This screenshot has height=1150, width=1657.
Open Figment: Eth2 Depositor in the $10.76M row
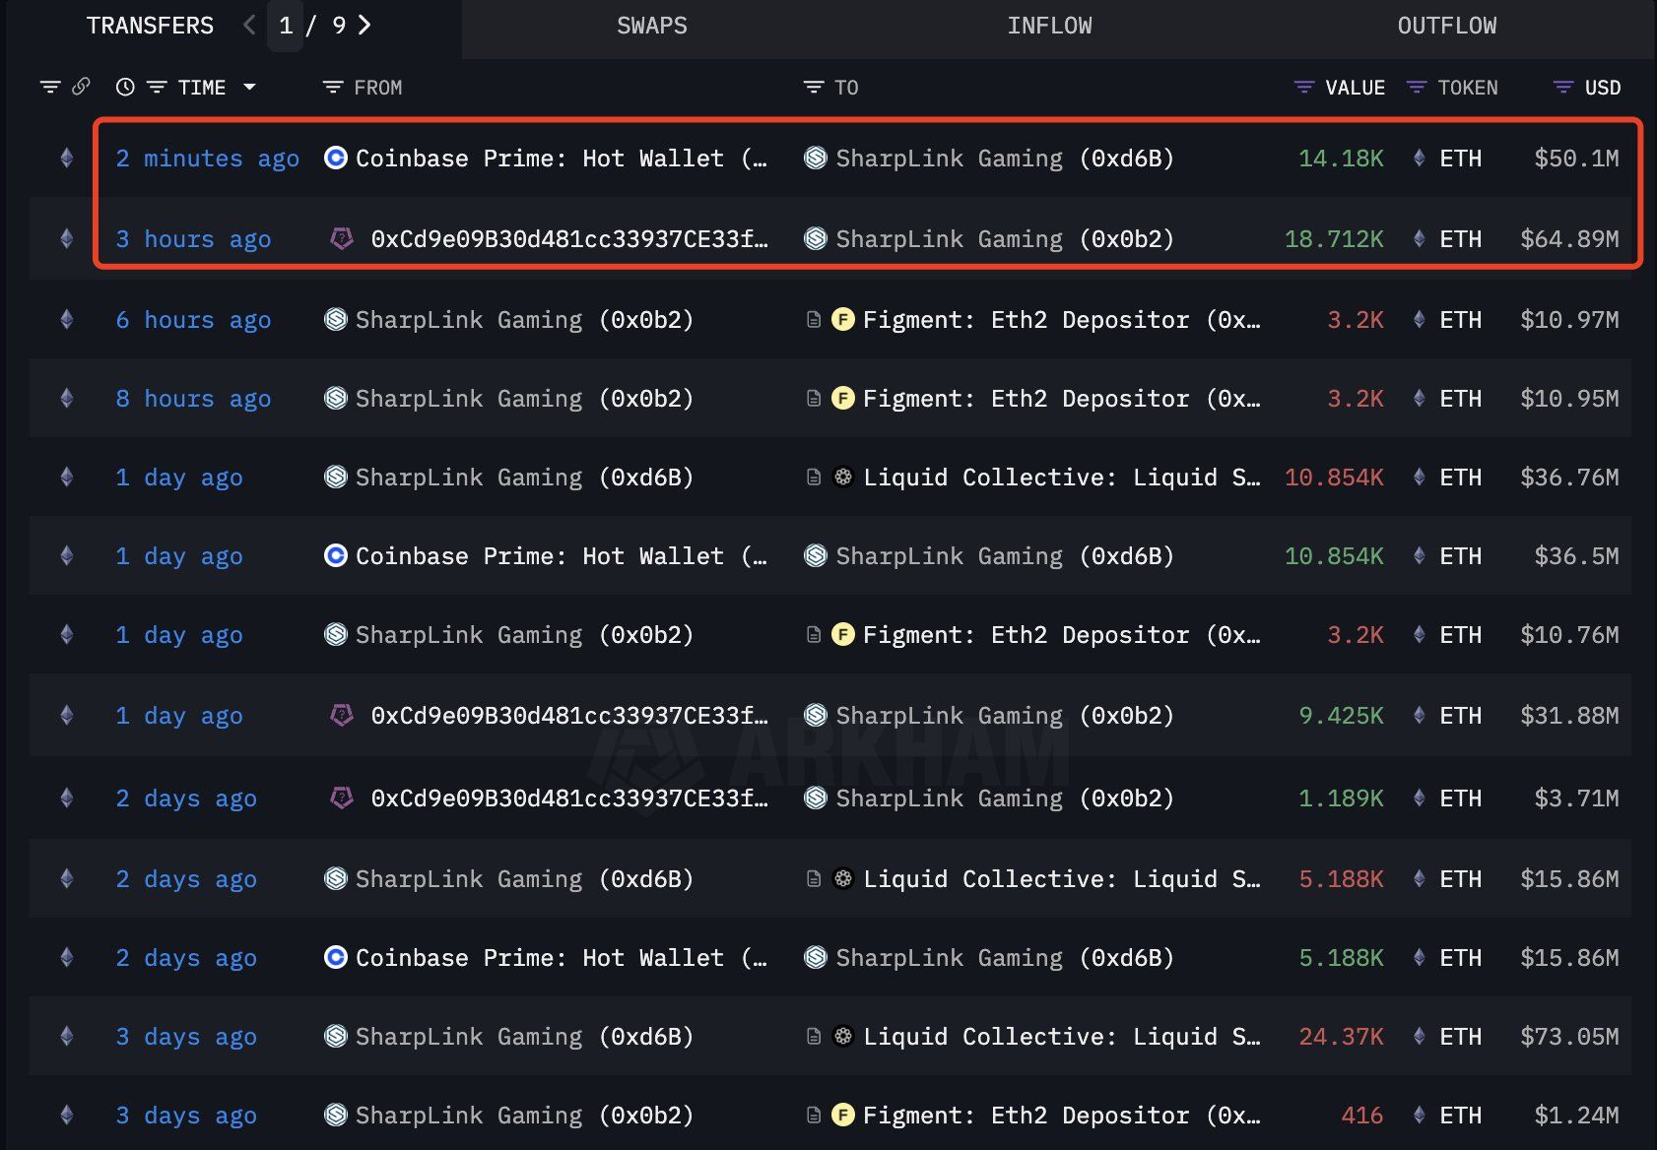pos(1062,635)
